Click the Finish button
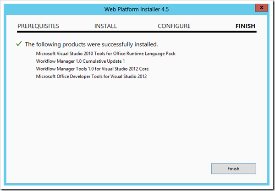This screenshot has width=275, height=191. pyautogui.click(x=233, y=169)
